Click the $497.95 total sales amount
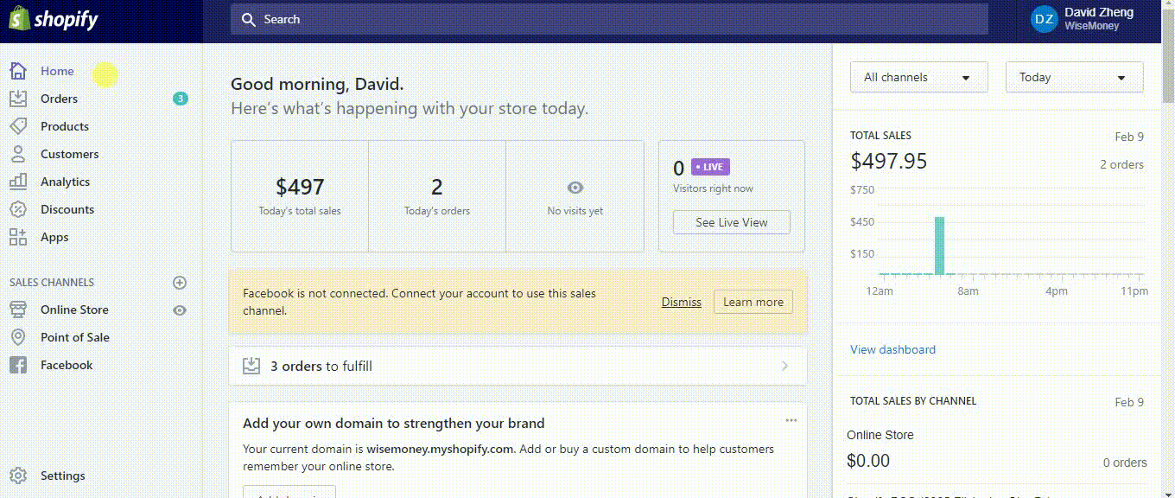Screen dimensions: 1175x498 (x=889, y=161)
